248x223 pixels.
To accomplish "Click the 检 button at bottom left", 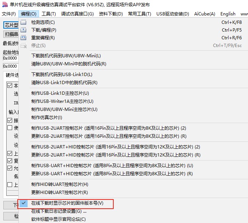I will click(11, 216).
